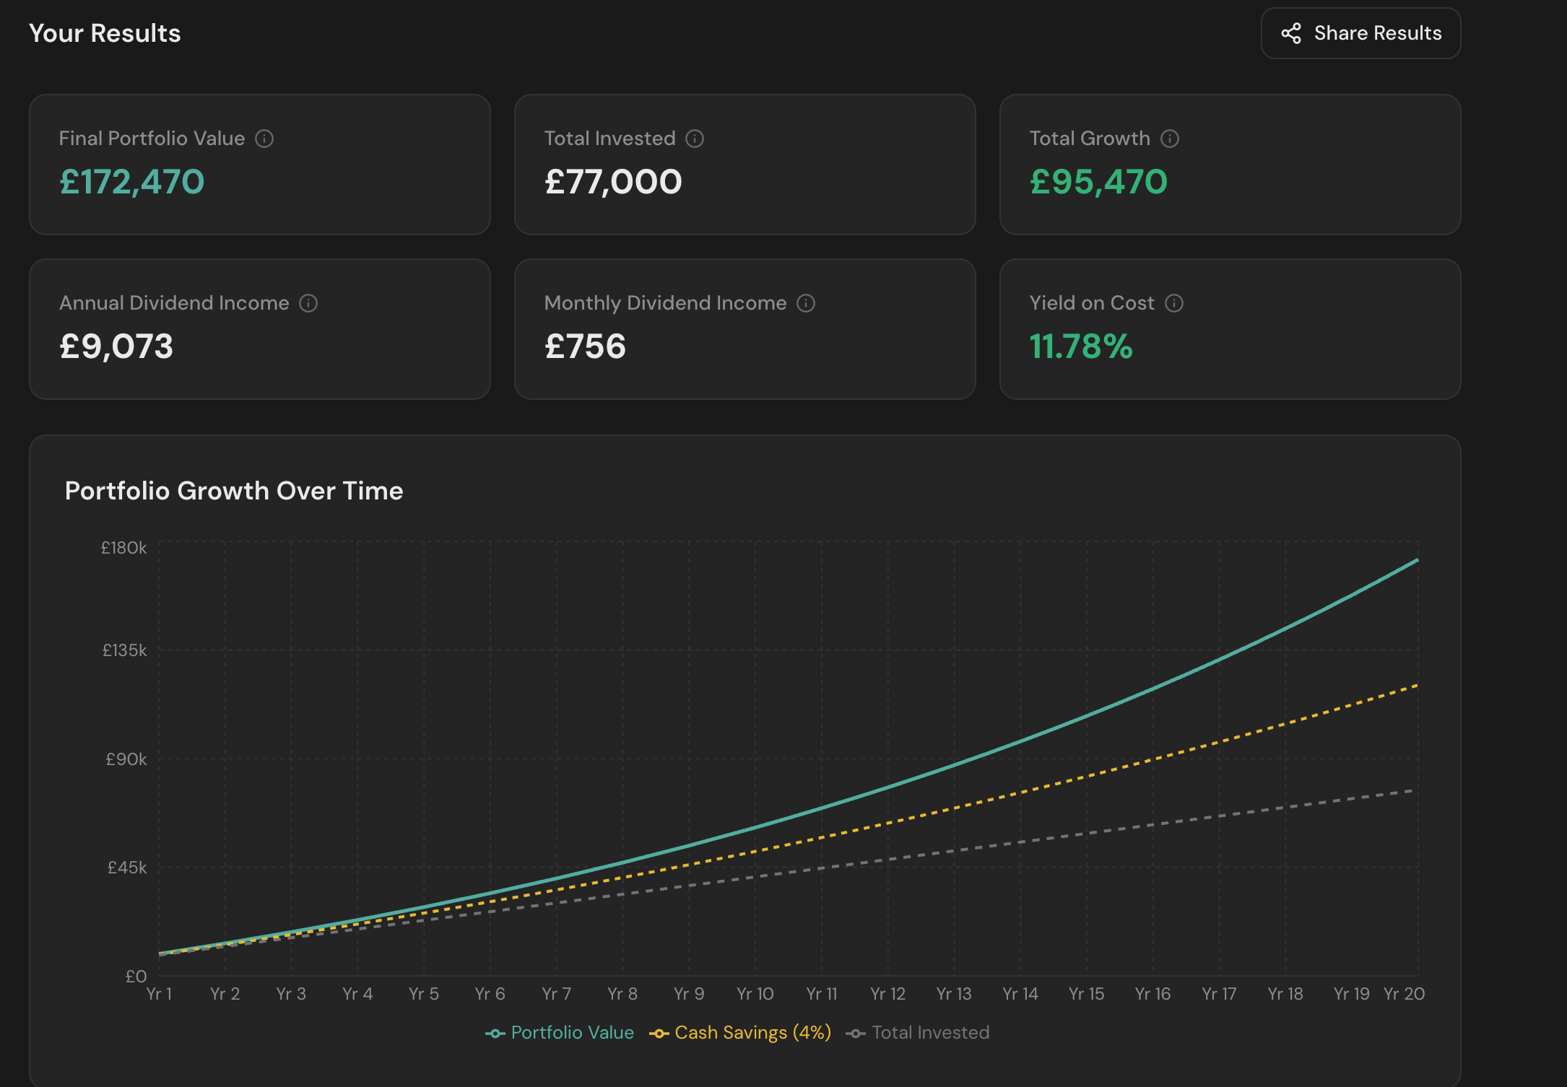Select the £9,073 annual dividend value
Viewport: 1567px width, 1087px height.
point(116,346)
